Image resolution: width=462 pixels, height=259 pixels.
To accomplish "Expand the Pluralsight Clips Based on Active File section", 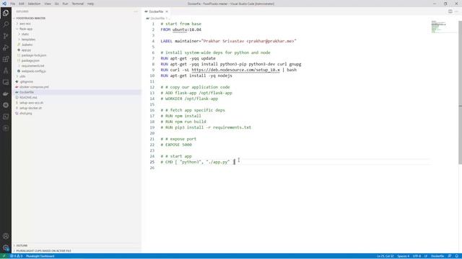I will click(x=43, y=251).
